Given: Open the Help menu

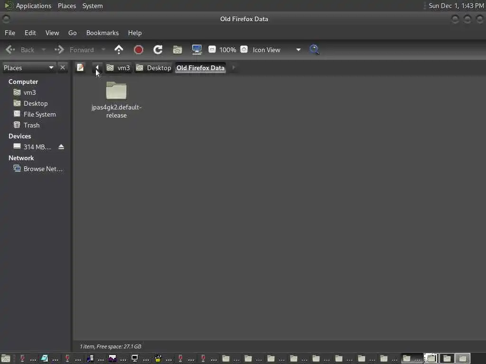Looking at the screenshot, I should point(135,33).
